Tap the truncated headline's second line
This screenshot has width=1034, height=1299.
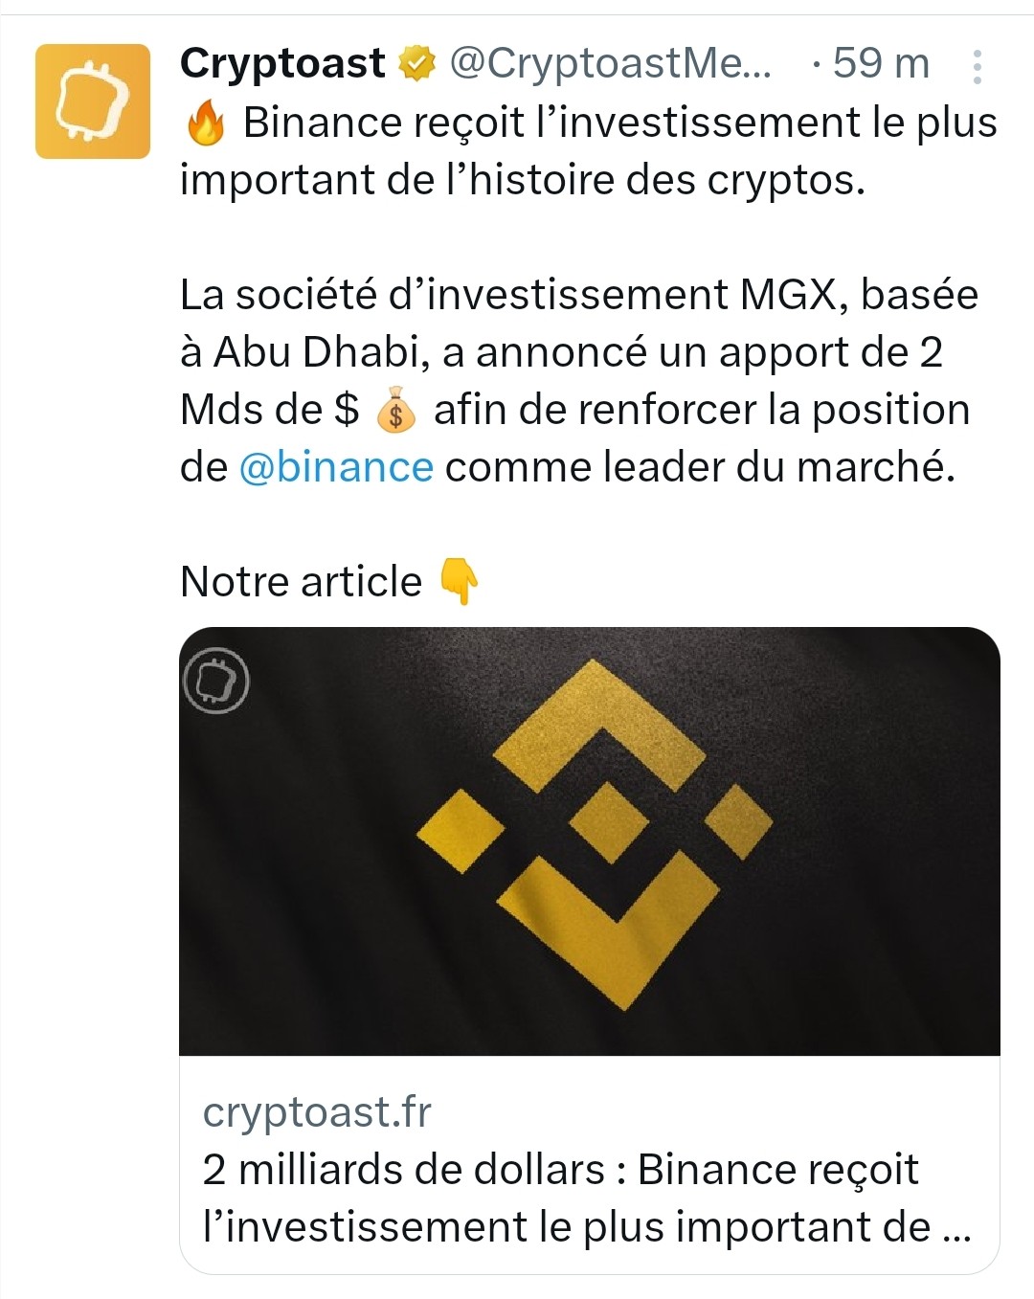[587, 1227]
